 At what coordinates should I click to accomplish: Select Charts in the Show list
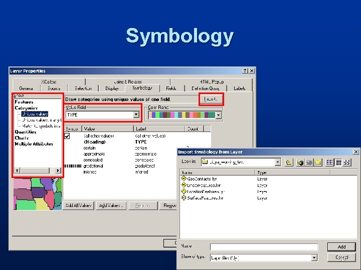click(22, 138)
